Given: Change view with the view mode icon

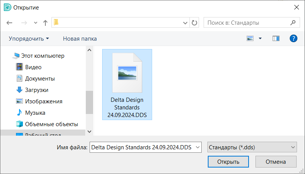Looking at the screenshot, I should [x=250, y=38].
